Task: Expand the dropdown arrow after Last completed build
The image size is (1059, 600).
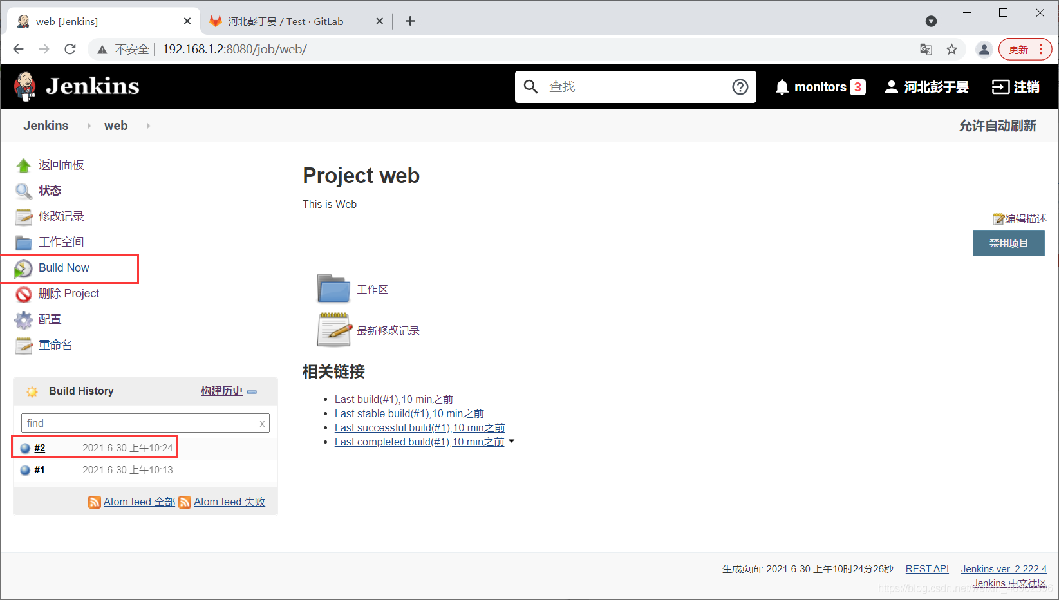Action: point(512,442)
